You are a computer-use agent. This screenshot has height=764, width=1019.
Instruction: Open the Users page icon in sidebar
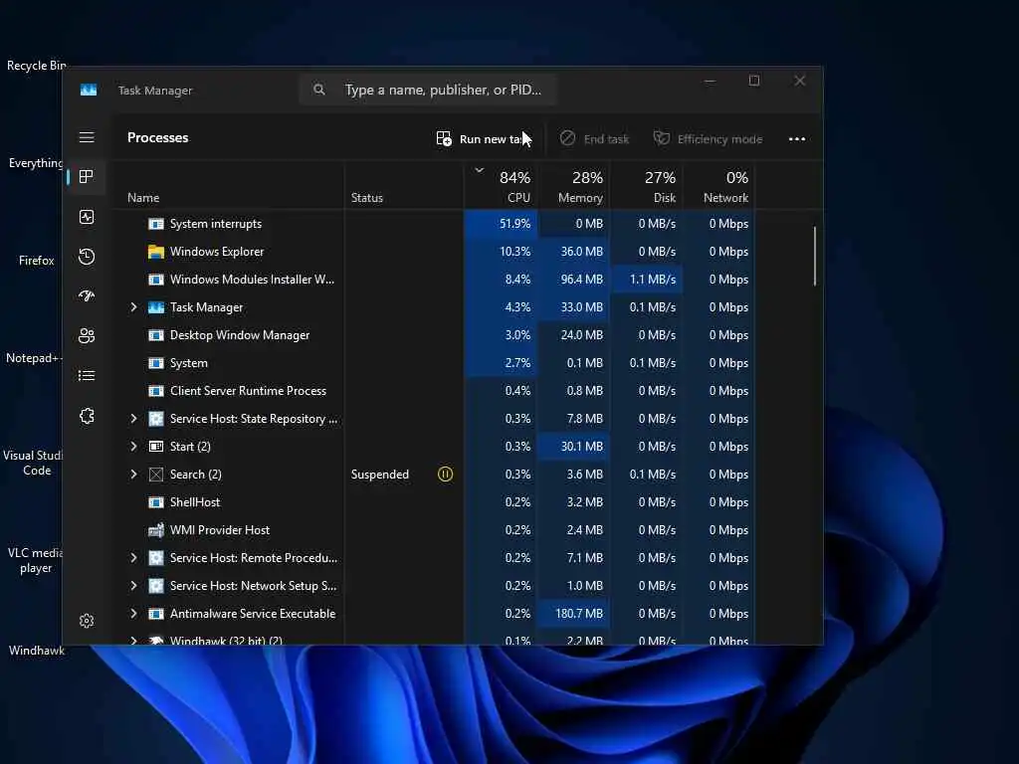click(x=87, y=336)
